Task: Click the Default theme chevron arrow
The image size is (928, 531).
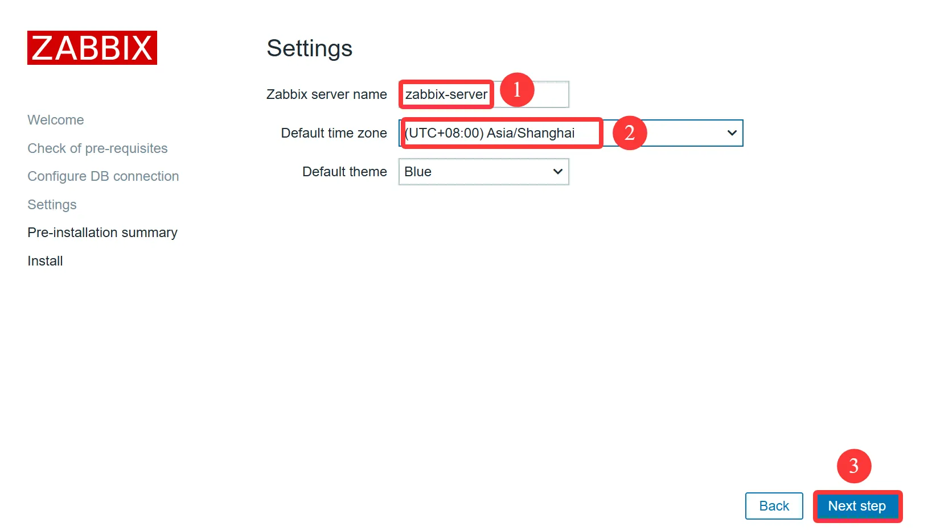Action: tap(557, 172)
